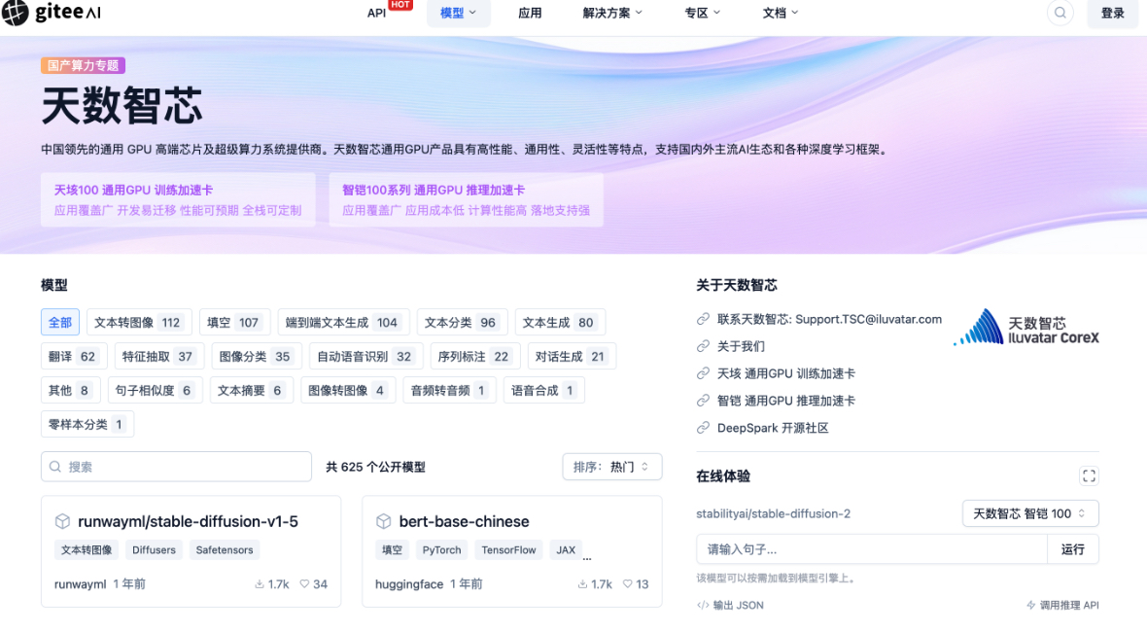This screenshot has width=1147, height=633.
Task: Expand the 解决方案 menu
Action: (612, 14)
